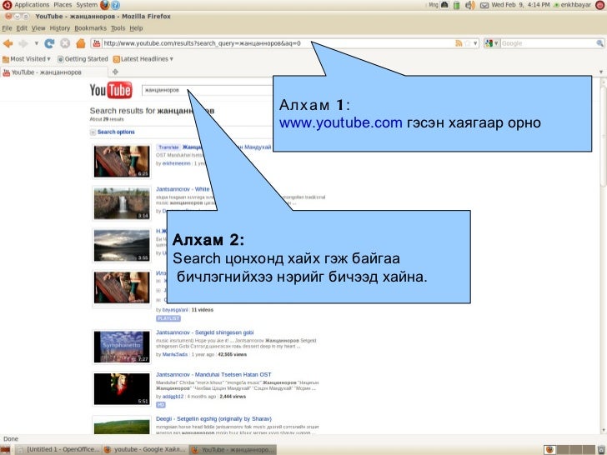The width and height of the screenshot is (607, 455).
Task: Open the Tools menu
Action: tap(118, 28)
